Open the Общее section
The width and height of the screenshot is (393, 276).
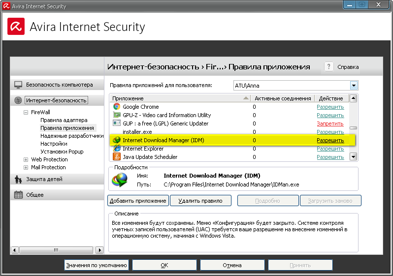click(34, 195)
